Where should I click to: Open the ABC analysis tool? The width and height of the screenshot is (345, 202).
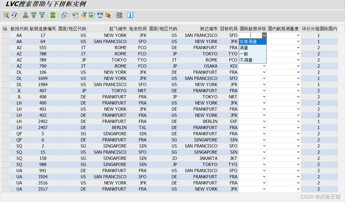pos(108,15)
